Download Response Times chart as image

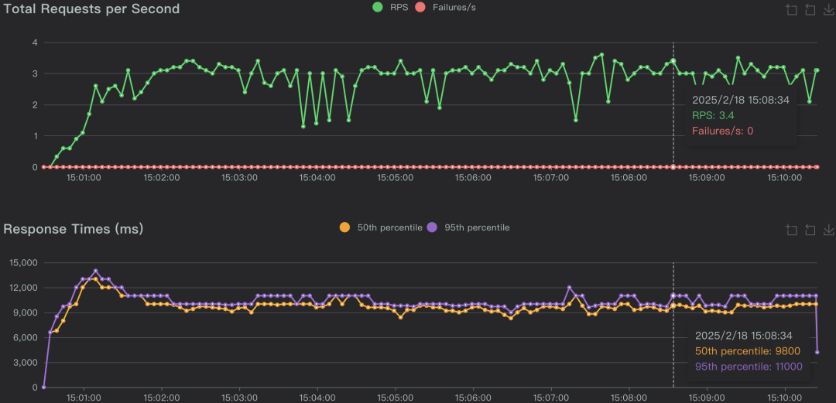(828, 230)
